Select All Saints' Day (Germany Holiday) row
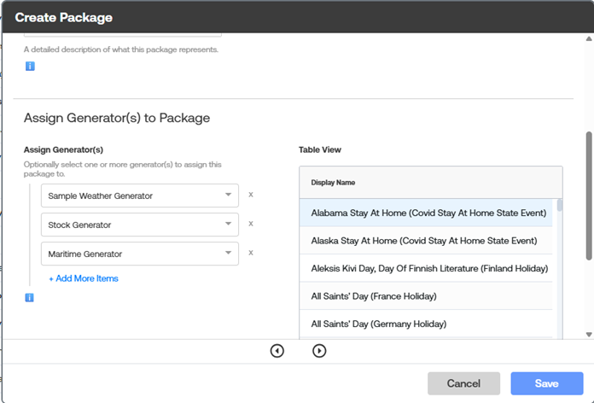The image size is (594, 403). pyautogui.click(x=426, y=324)
